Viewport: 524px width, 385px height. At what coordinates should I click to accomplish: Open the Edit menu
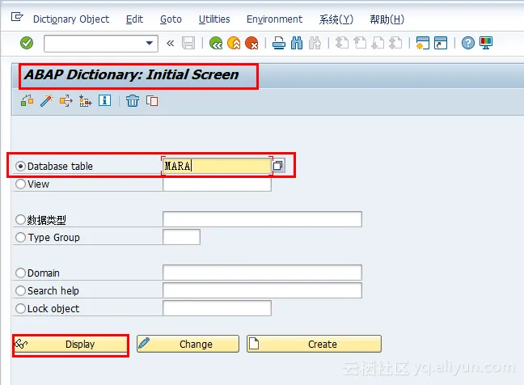134,19
